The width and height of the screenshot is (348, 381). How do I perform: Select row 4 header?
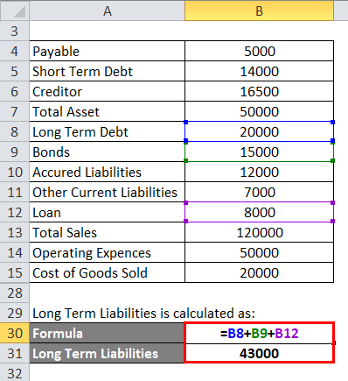[x=15, y=51]
